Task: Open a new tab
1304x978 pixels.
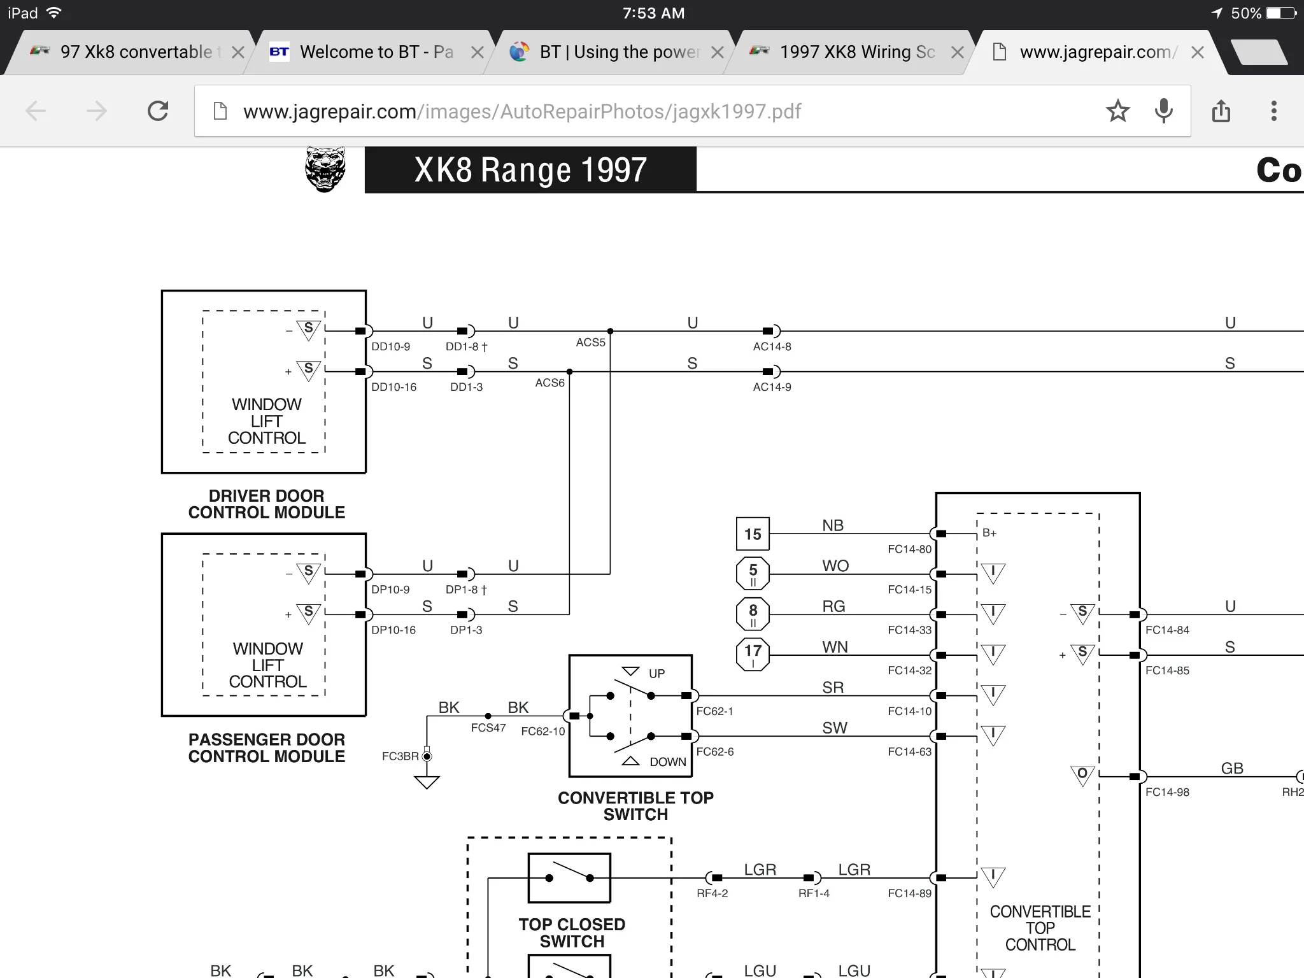Action: tap(1258, 52)
